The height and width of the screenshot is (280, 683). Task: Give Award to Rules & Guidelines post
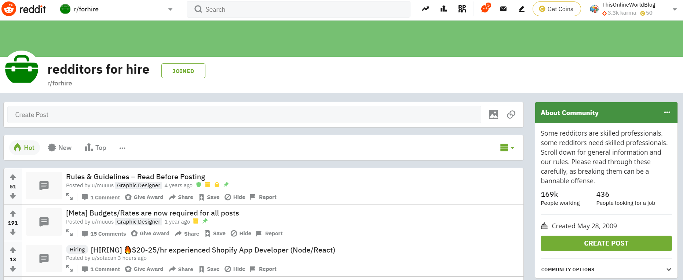pos(144,197)
